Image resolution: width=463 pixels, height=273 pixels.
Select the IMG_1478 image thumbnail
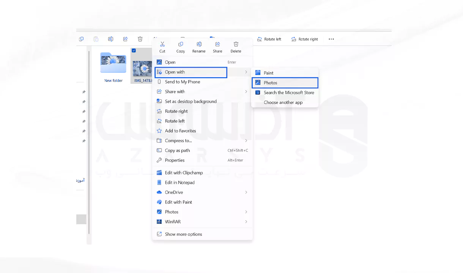click(142, 69)
